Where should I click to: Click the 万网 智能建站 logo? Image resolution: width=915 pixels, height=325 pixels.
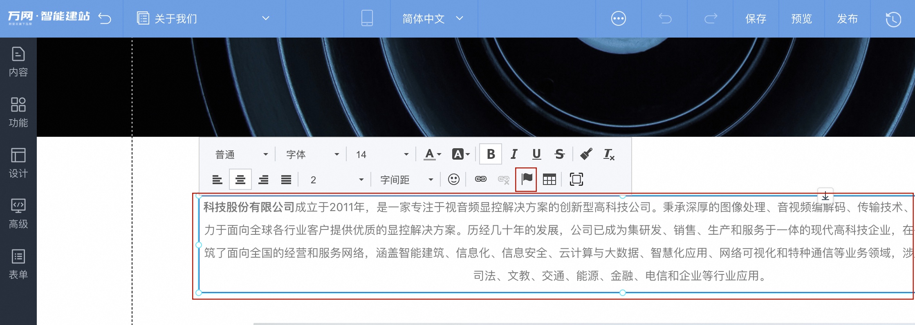coord(49,18)
